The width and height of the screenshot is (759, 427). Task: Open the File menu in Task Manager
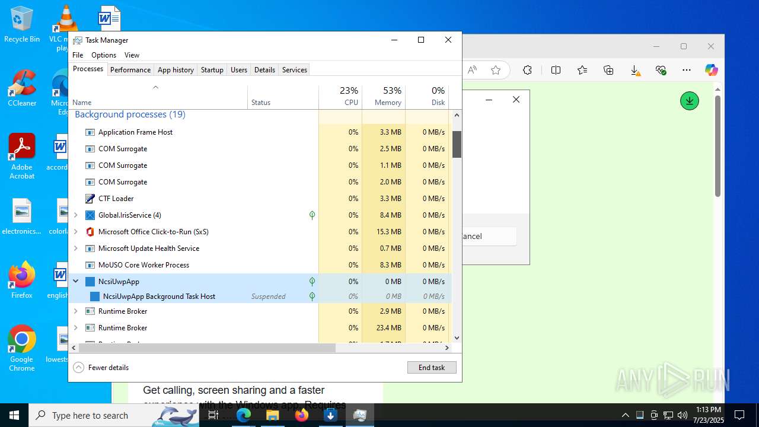coord(78,55)
